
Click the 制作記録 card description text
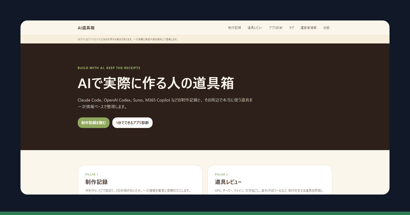point(138,190)
